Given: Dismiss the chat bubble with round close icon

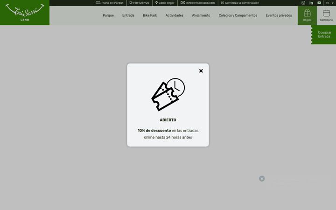Looking at the screenshot, I should pos(262,178).
